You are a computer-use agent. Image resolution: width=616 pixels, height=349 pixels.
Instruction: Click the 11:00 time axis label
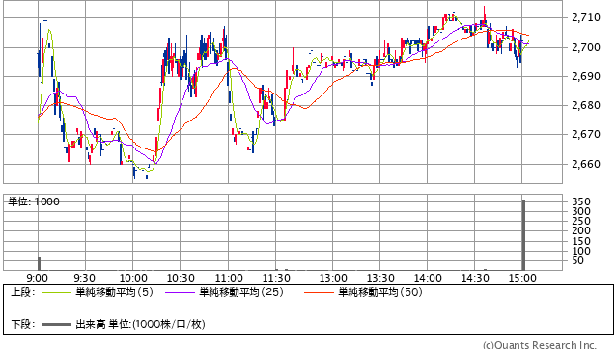coord(229,278)
